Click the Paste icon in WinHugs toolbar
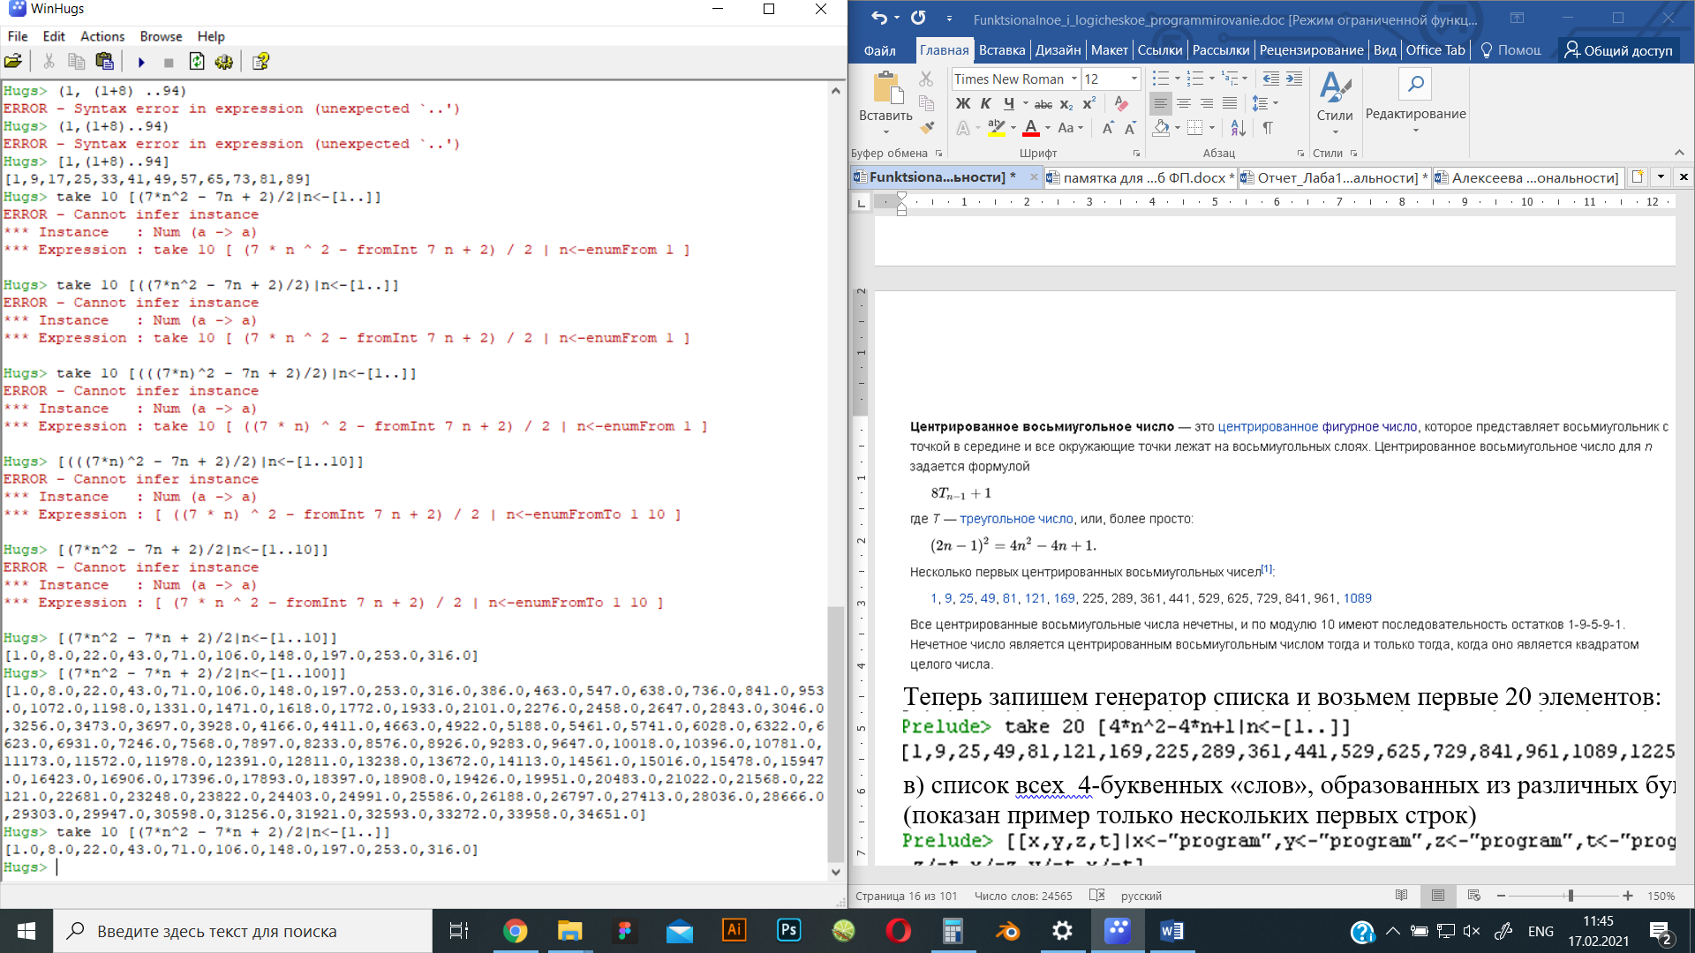 (104, 62)
